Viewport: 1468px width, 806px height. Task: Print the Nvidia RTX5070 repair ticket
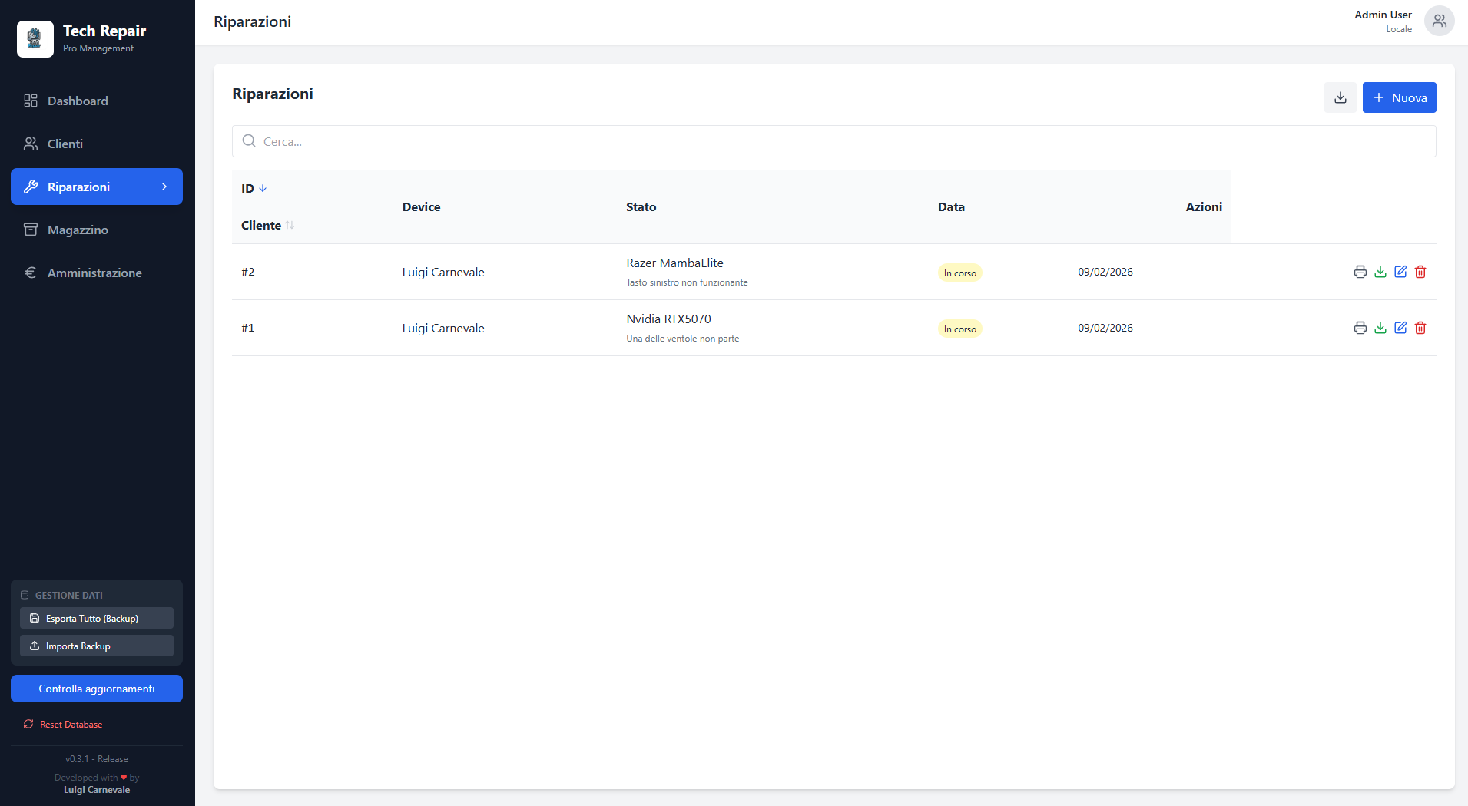(1360, 328)
